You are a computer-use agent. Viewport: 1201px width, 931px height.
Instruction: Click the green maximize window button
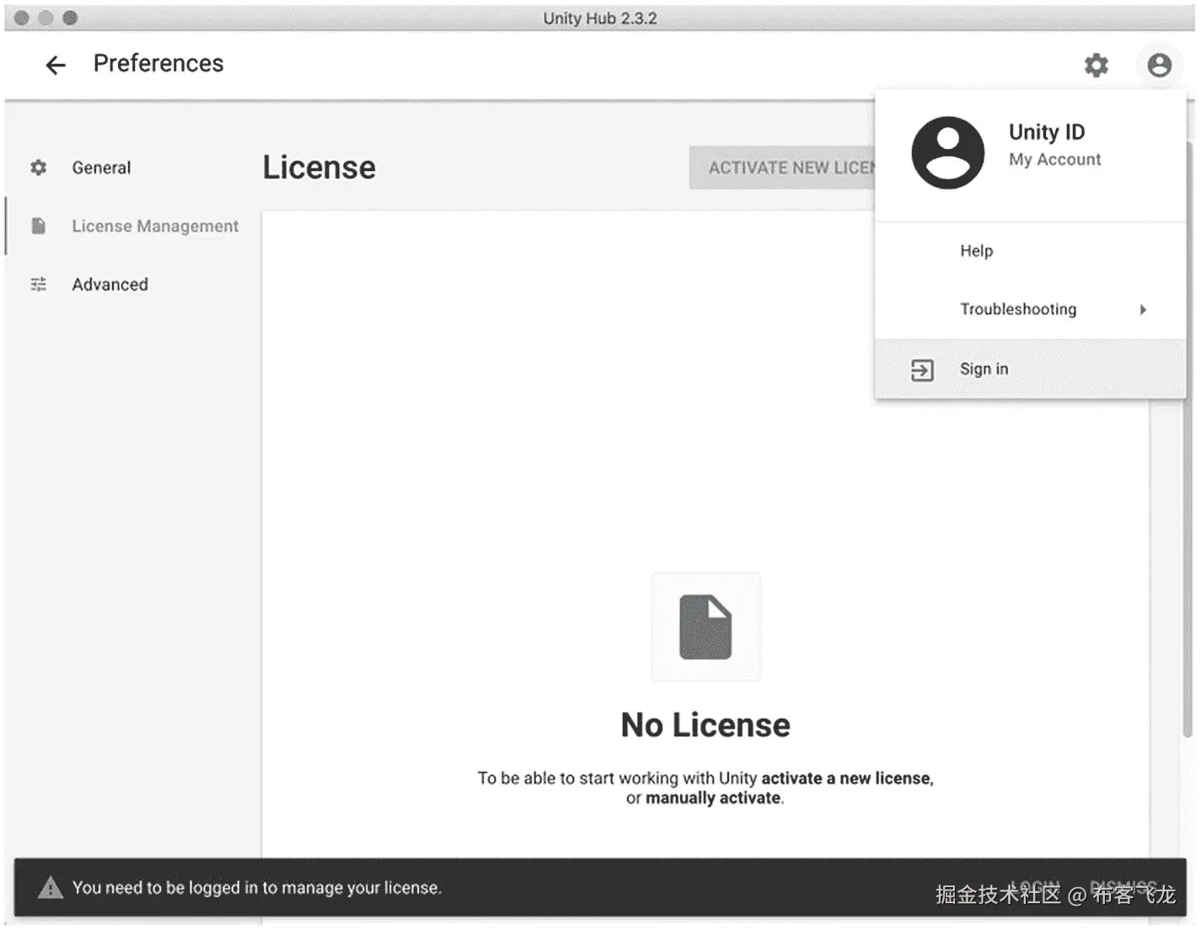pos(70,18)
